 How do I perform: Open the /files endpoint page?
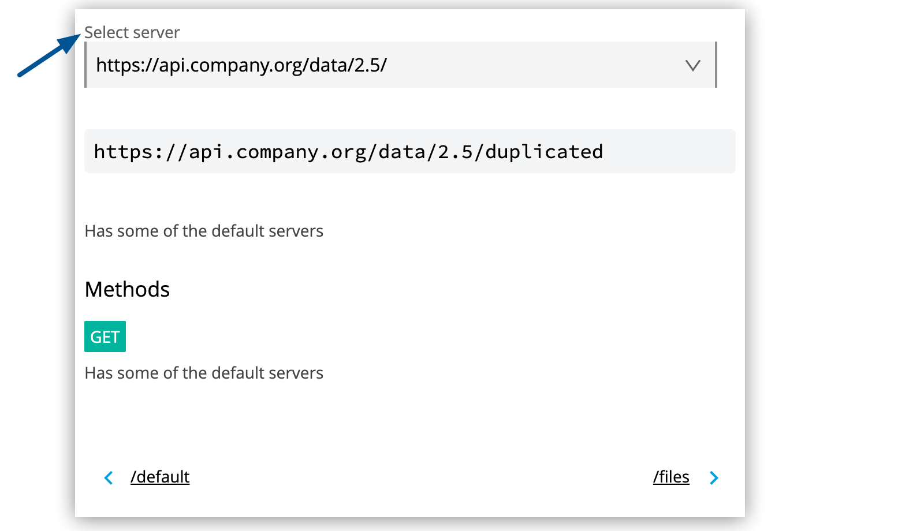point(671,477)
